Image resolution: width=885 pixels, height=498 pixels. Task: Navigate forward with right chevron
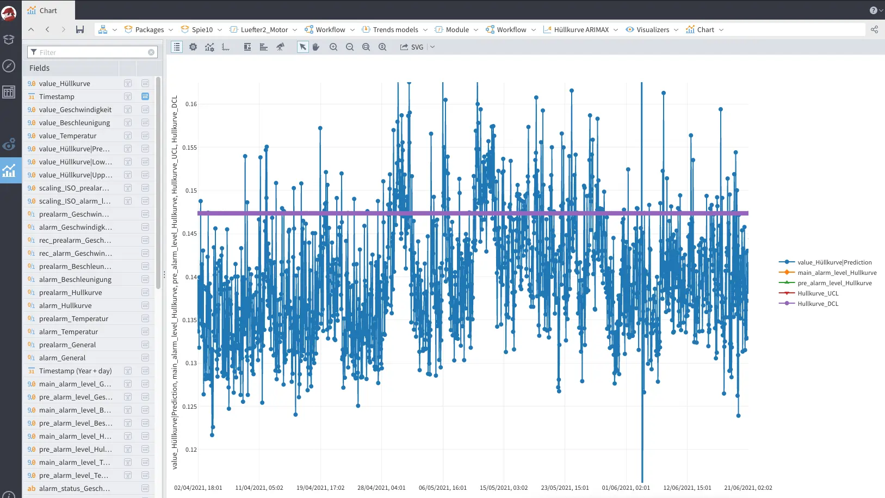[64, 29]
